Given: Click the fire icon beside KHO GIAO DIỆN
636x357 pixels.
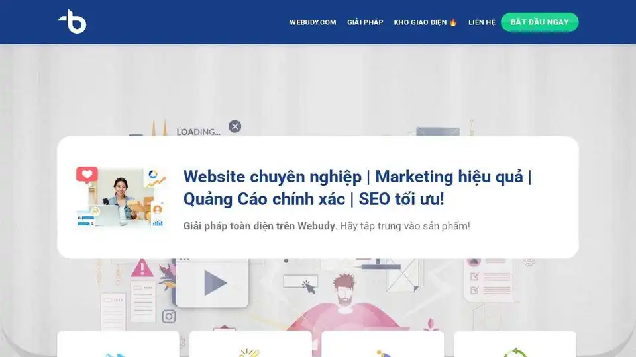Looking at the screenshot, I should [x=453, y=22].
